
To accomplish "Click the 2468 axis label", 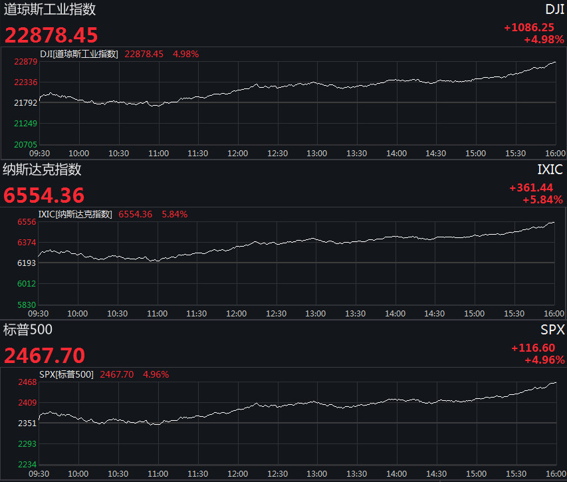I will (x=27, y=382).
